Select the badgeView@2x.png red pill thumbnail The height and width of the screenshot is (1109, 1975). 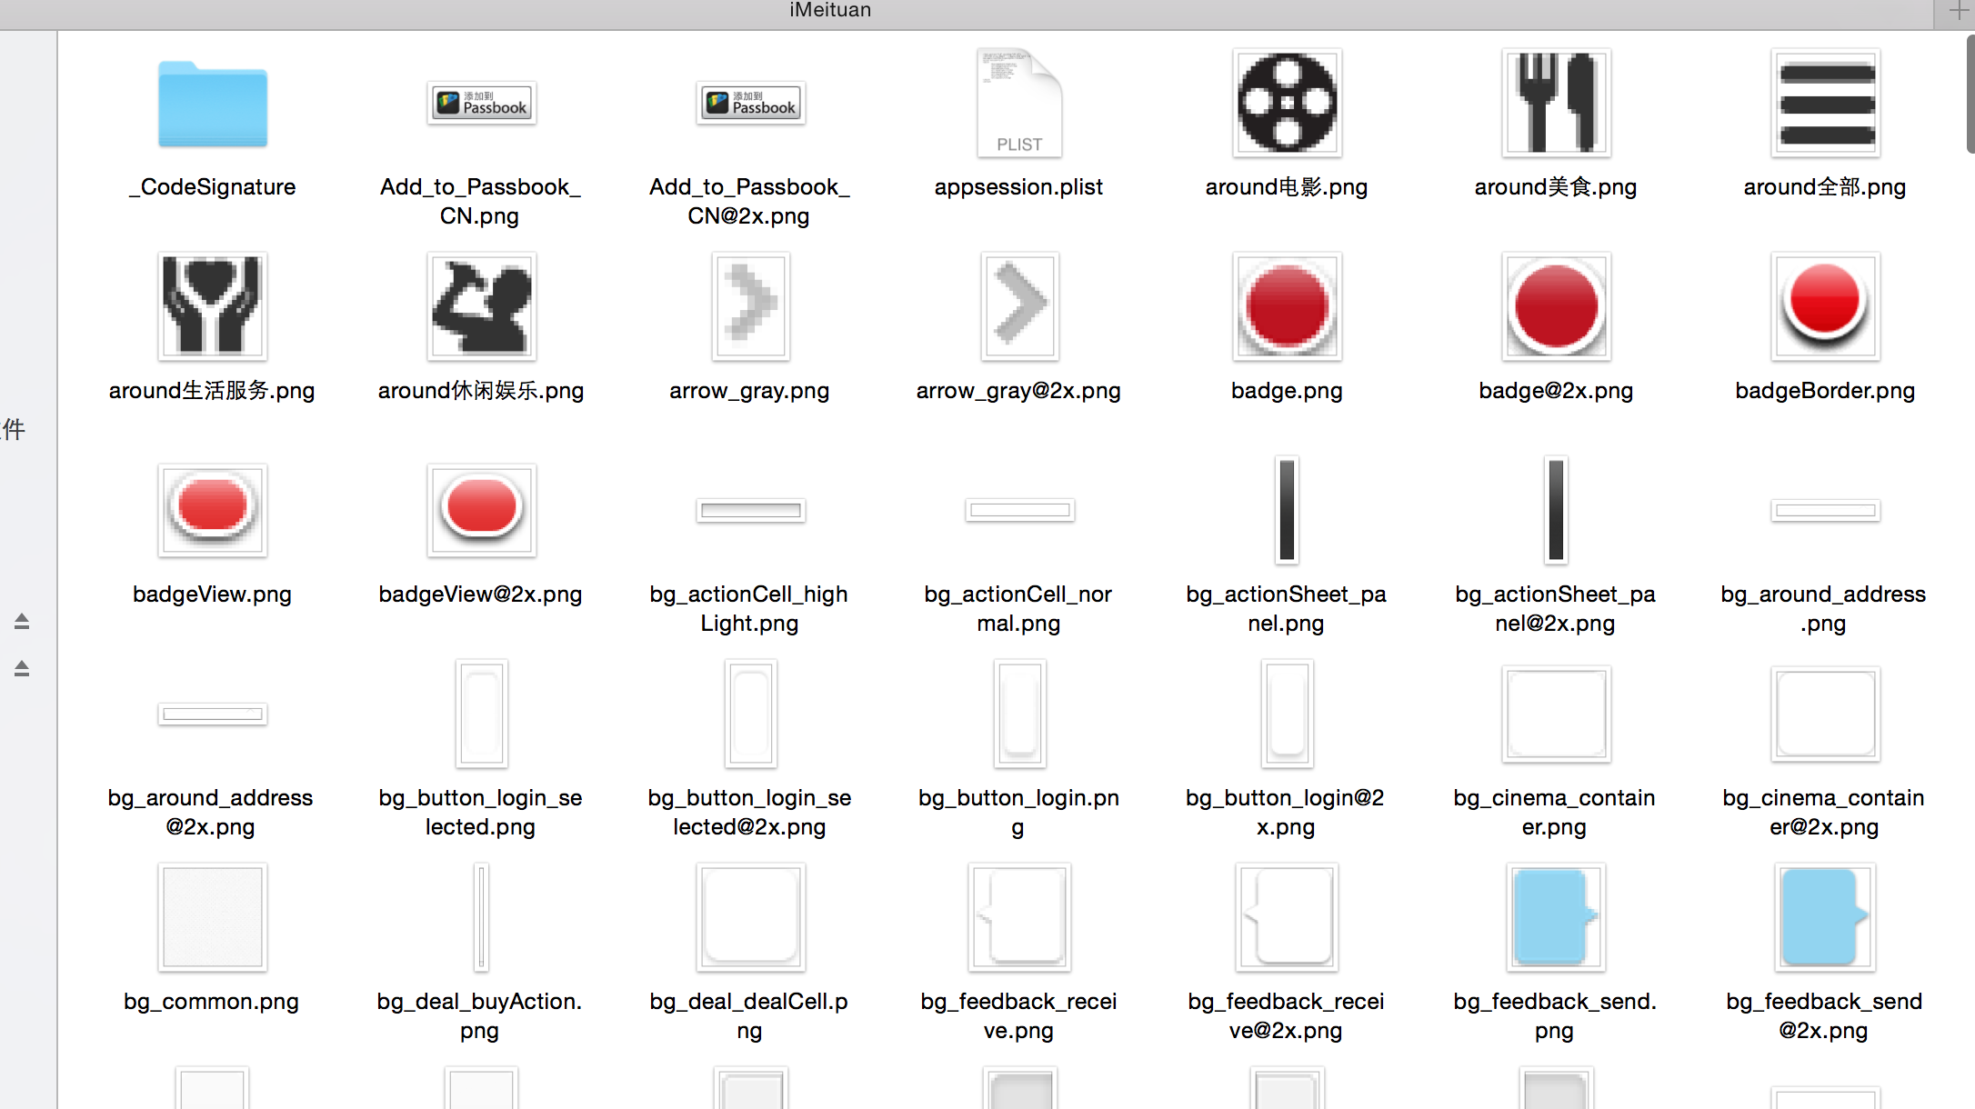pos(481,510)
